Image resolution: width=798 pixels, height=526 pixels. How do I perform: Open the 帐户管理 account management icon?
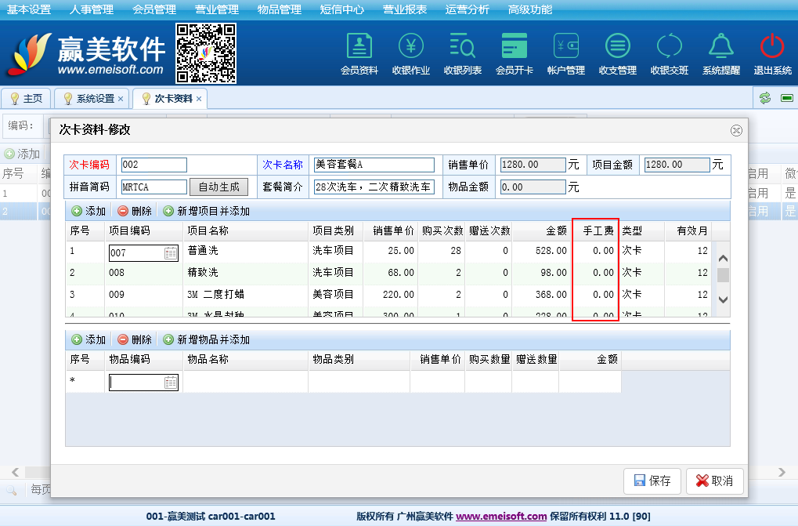[x=565, y=47]
